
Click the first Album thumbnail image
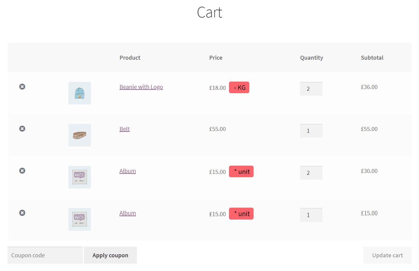click(80, 177)
